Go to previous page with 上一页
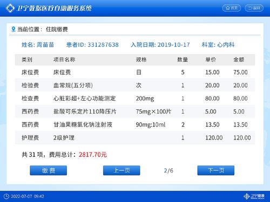Image resolution: width=270 pixels, height=202 pixels. [x=122, y=170]
